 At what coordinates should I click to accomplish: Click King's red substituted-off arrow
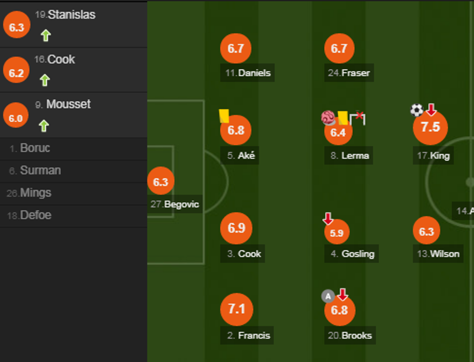pyautogui.click(x=431, y=110)
